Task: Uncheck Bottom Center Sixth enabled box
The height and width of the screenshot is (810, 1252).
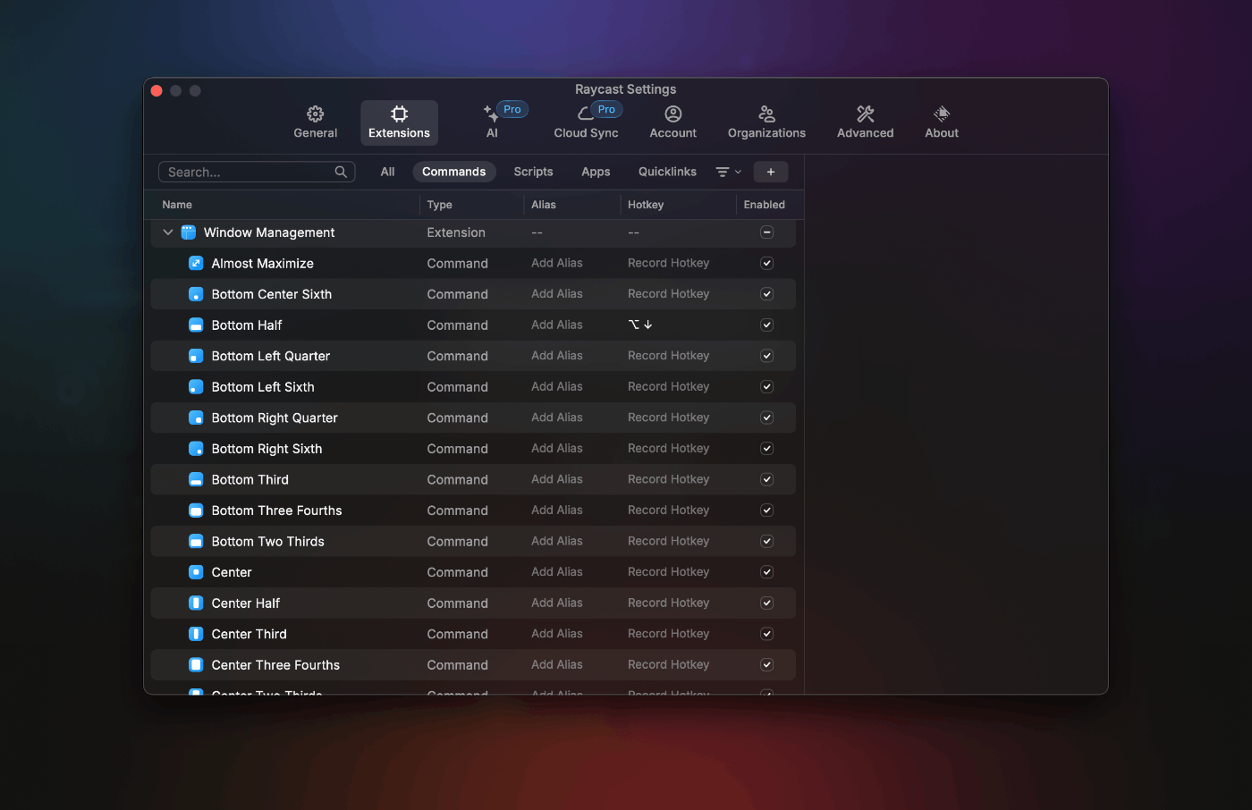Action: point(766,294)
